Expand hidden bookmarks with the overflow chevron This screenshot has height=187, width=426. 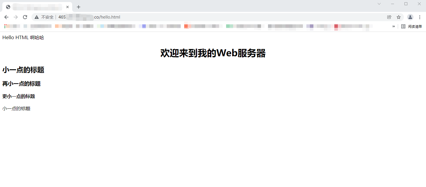point(394,26)
